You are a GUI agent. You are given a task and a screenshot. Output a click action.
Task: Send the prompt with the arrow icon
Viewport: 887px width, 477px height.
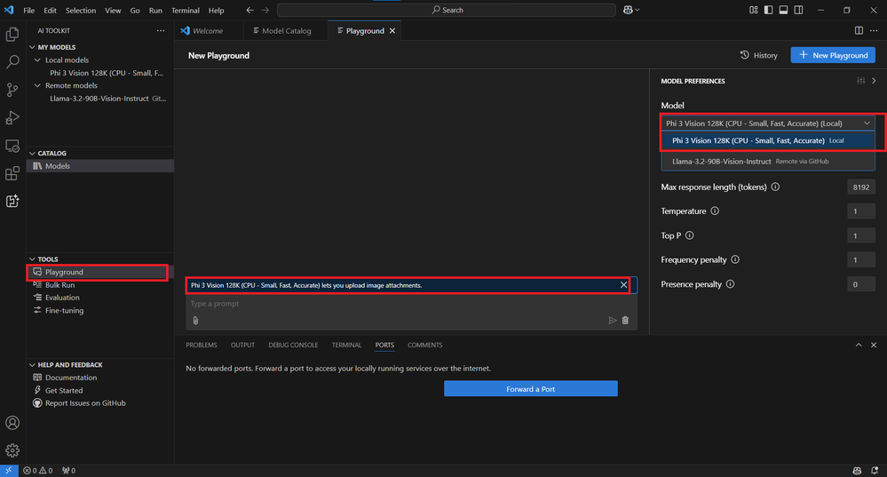pos(612,321)
